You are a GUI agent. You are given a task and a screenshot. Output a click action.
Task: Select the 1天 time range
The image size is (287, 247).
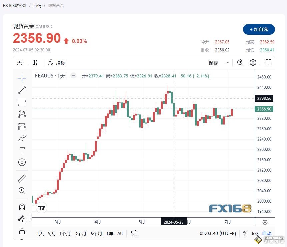point(40,233)
